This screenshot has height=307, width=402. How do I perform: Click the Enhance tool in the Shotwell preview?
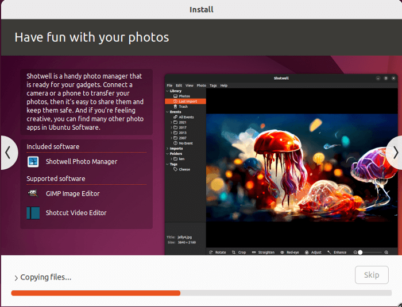[337, 252]
